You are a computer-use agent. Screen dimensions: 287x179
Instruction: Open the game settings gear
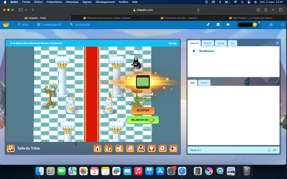pos(162,148)
